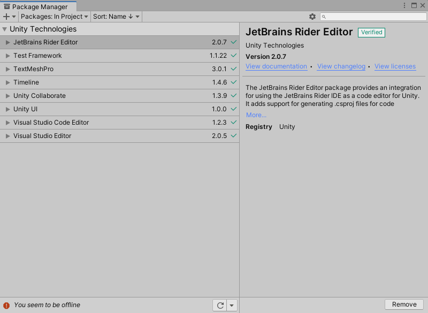Open the window's three-dot options menu

(x=404, y=5)
